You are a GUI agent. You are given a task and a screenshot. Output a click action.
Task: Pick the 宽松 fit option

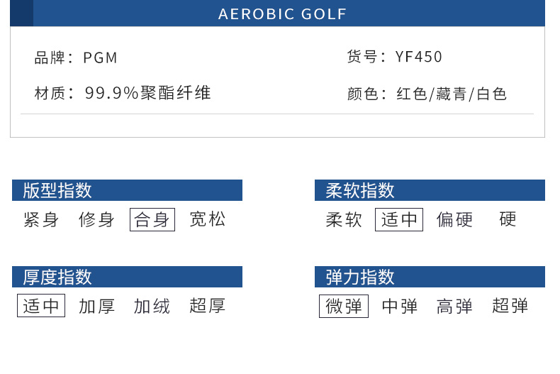click(x=208, y=220)
